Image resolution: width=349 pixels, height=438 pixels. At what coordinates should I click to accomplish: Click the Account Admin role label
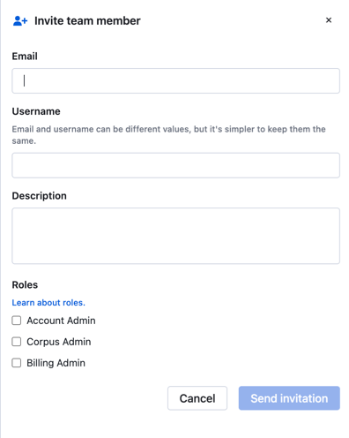(61, 321)
